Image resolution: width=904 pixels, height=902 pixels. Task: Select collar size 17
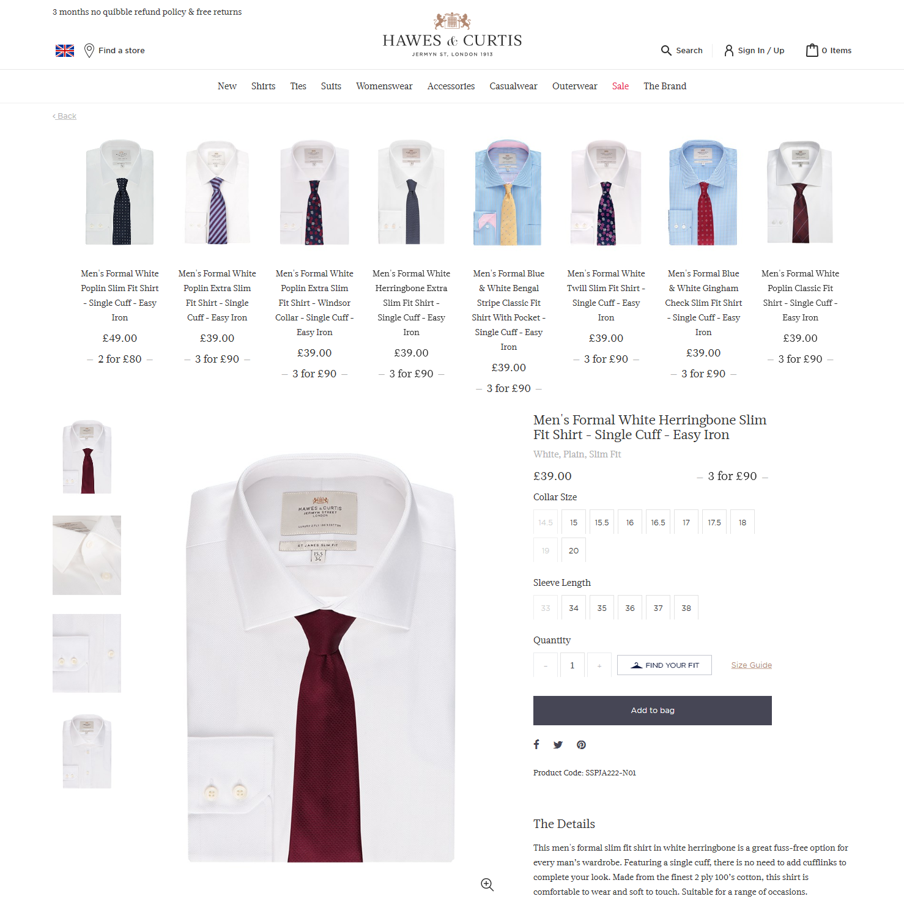(x=686, y=522)
